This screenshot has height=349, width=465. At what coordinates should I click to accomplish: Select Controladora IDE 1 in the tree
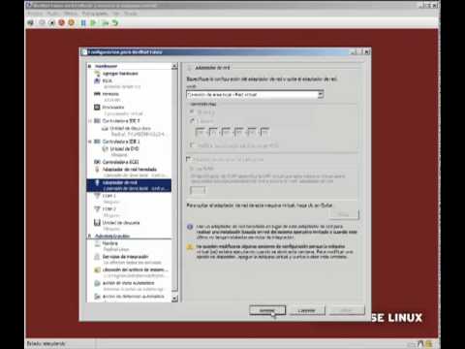click(120, 142)
